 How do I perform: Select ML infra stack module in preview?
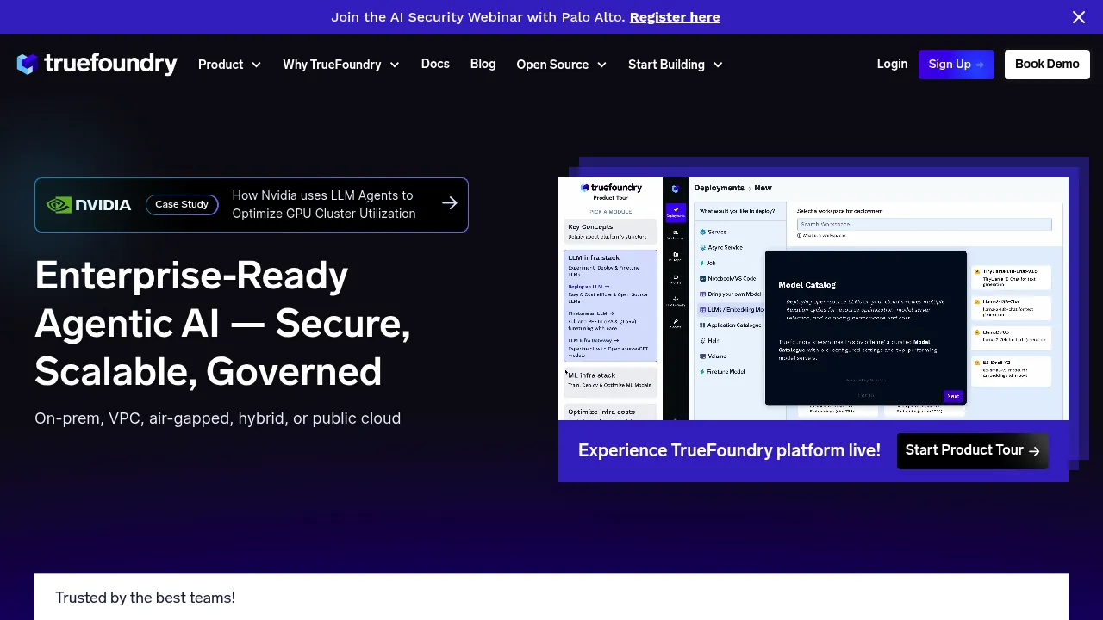tap(611, 381)
